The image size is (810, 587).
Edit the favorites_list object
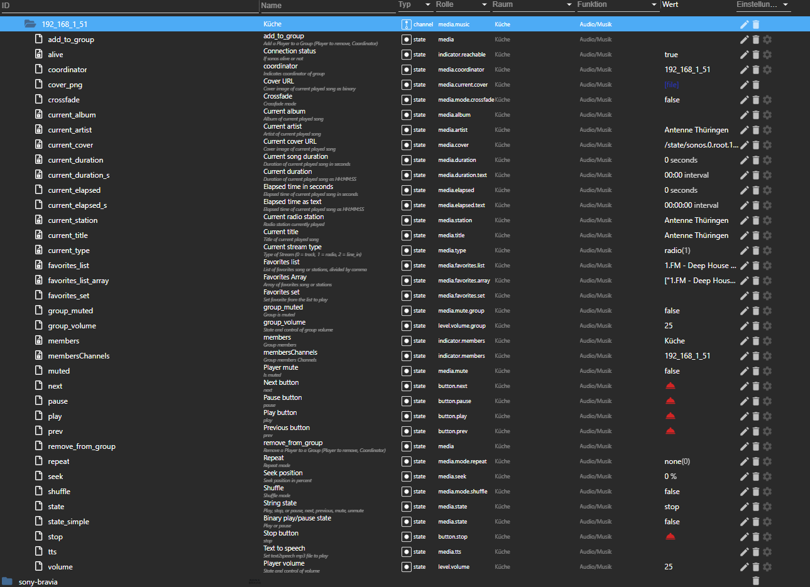(x=744, y=266)
